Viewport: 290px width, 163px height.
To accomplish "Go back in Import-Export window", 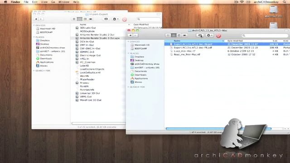I will click(x=36, y=19).
